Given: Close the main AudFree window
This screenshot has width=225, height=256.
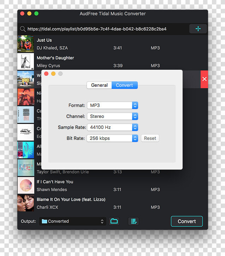Looking at the screenshot, I should [22, 13].
